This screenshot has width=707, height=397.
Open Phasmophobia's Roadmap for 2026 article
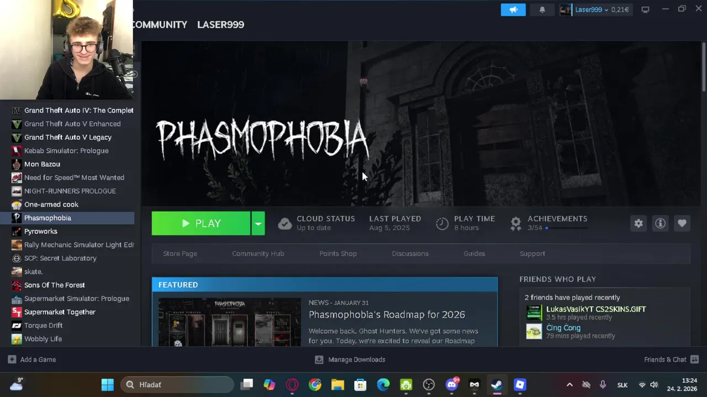387,314
